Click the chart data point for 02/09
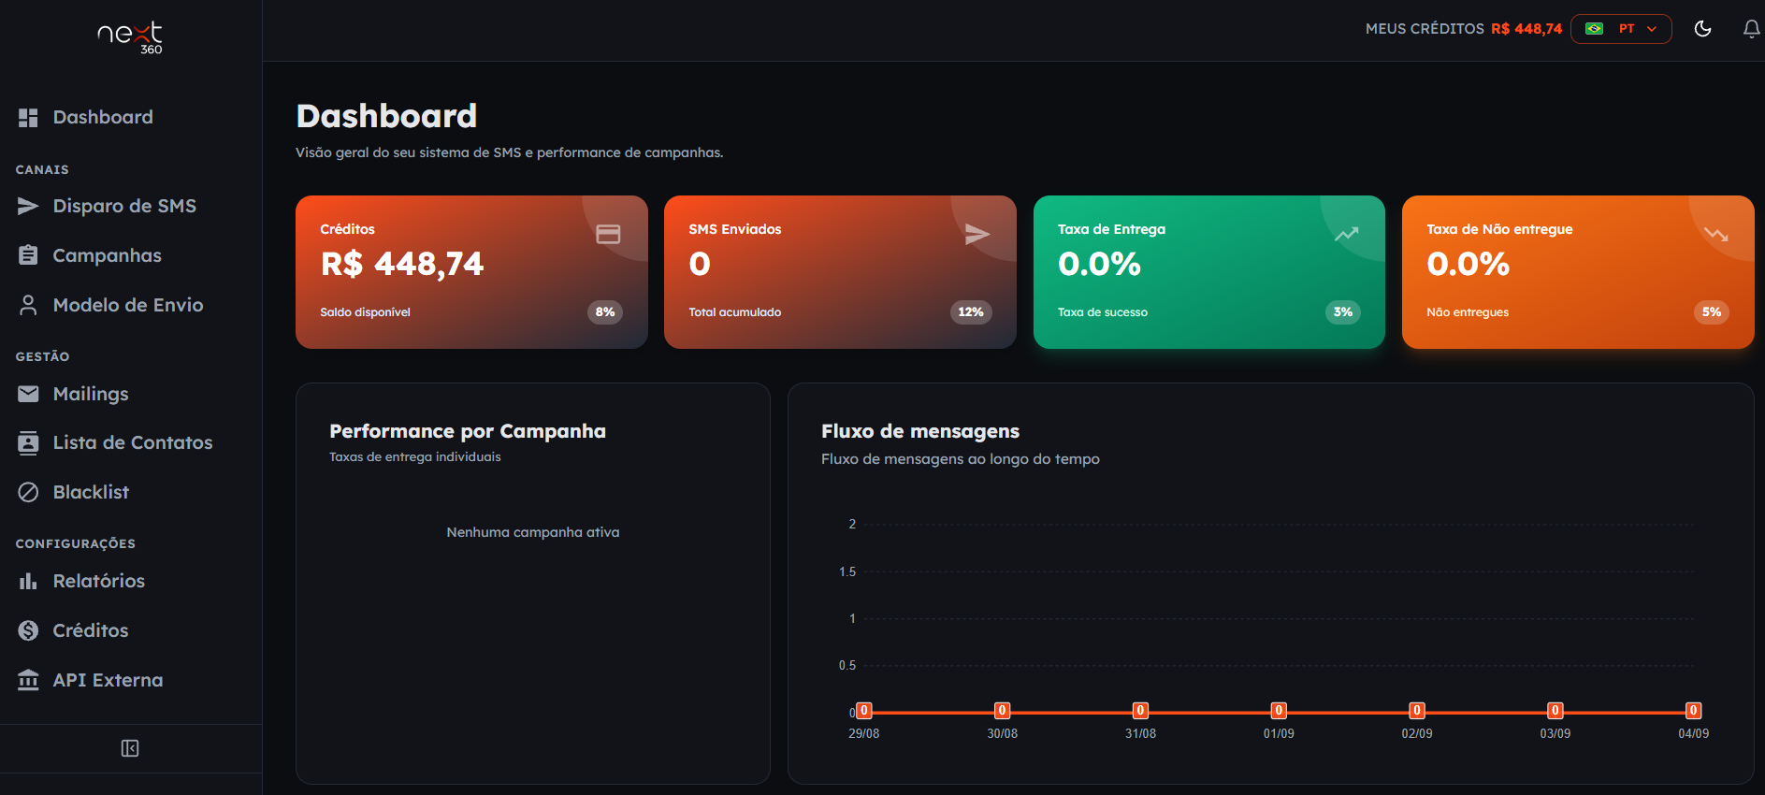 (1417, 711)
